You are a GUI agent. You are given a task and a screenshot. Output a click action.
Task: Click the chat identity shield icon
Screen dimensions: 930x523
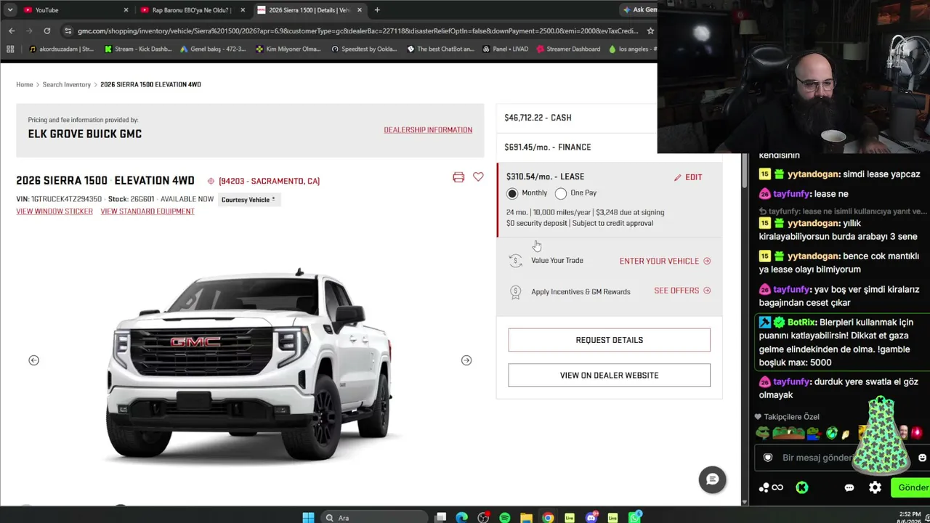(768, 458)
